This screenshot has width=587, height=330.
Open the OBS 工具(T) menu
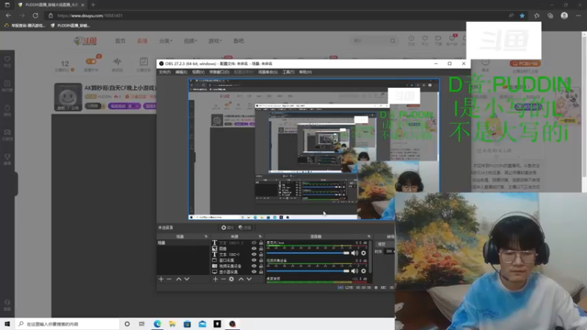coord(288,72)
